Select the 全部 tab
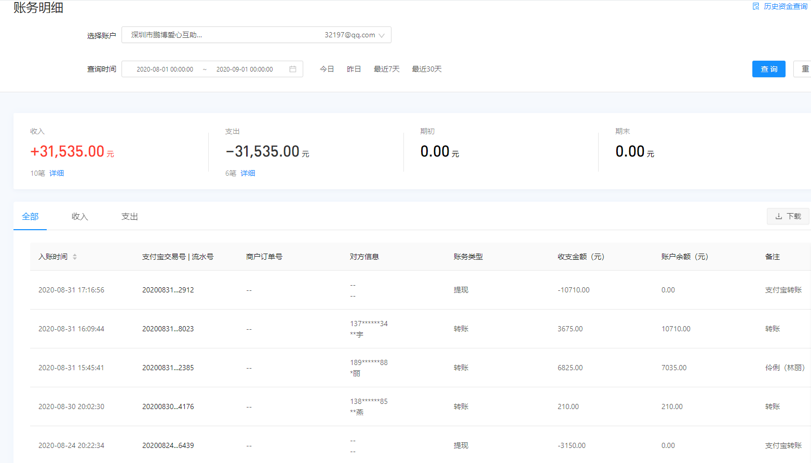 coord(30,216)
